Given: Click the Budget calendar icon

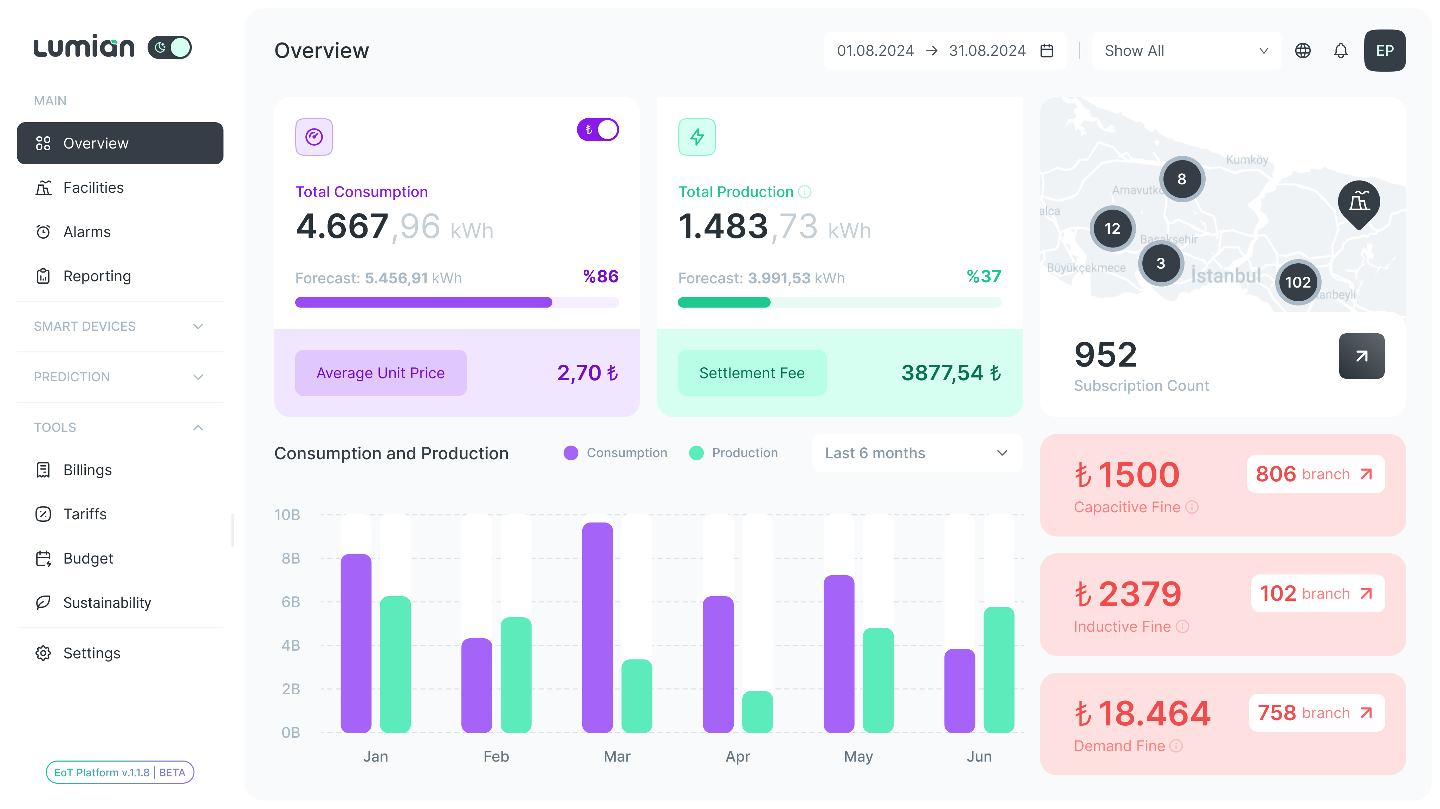Looking at the screenshot, I should tap(43, 558).
